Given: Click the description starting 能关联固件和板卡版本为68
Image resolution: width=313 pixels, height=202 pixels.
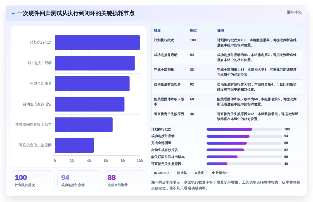Looking at the screenshot, I should 257,101.
